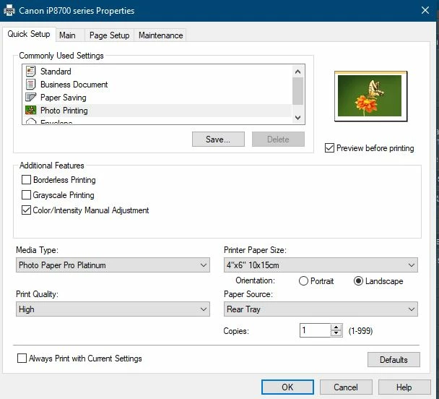Click the Photo Printing profile icon
Image resolution: width=439 pixels, height=399 pixels.
pyautogui.click(x=30, y=110)
